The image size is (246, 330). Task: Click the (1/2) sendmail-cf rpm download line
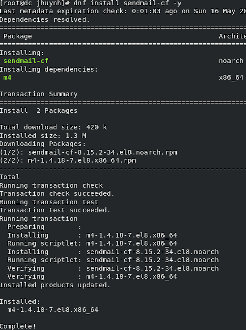89,152
